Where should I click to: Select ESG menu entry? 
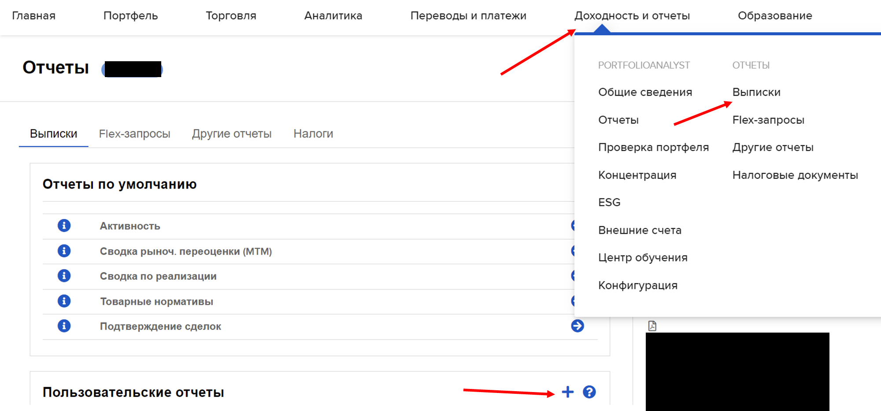(609, 202)
